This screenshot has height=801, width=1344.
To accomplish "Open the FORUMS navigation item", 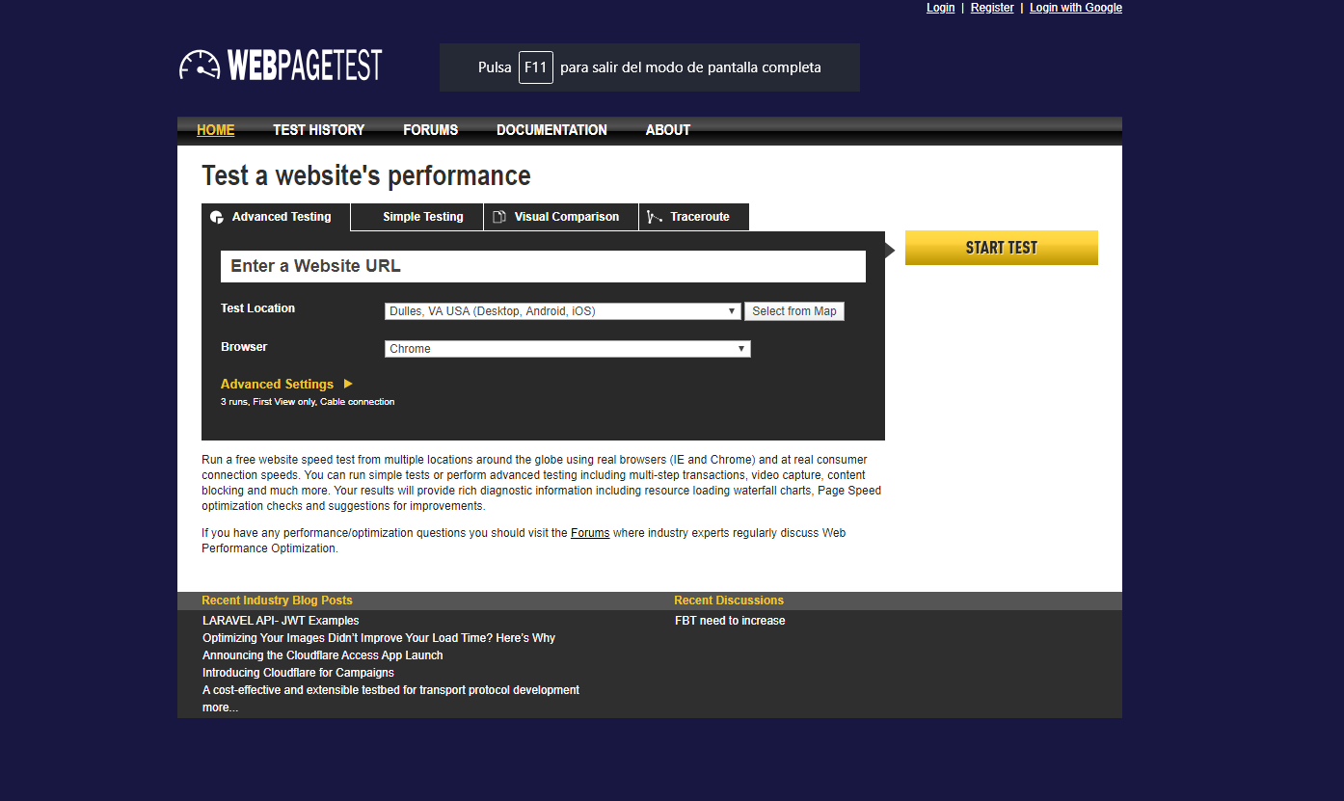I will click(x=431, y=130).
